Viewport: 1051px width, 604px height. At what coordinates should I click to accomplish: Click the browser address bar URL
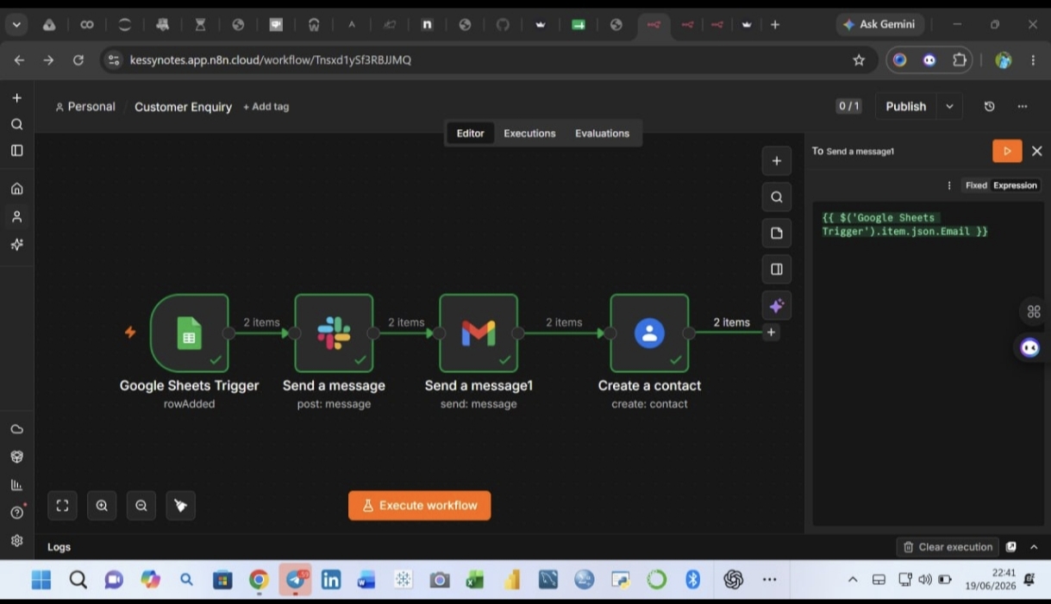click(x=271, y=60)
